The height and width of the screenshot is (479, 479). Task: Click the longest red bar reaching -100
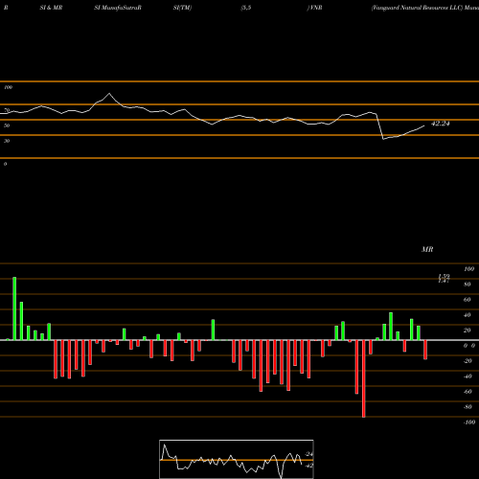coord(364,378)
